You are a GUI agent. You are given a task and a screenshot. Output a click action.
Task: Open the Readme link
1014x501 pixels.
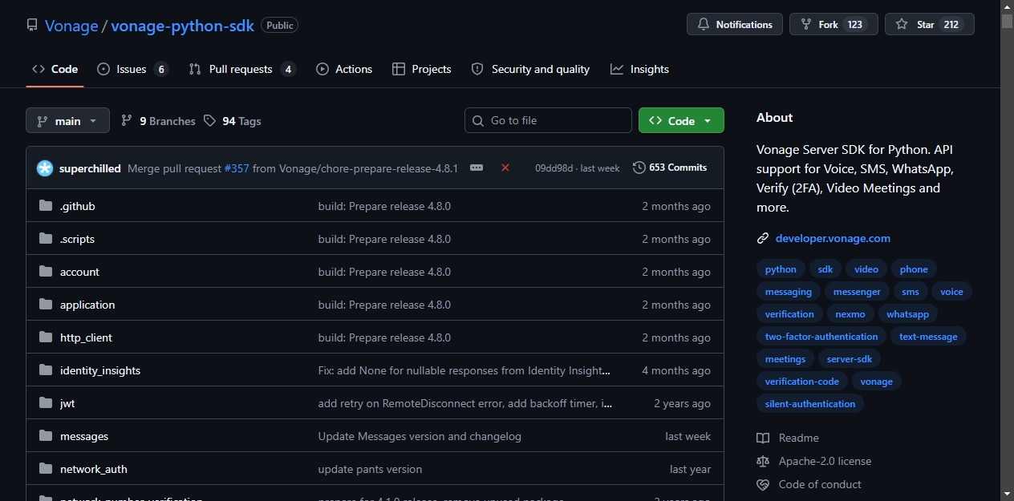click(799, 438)
